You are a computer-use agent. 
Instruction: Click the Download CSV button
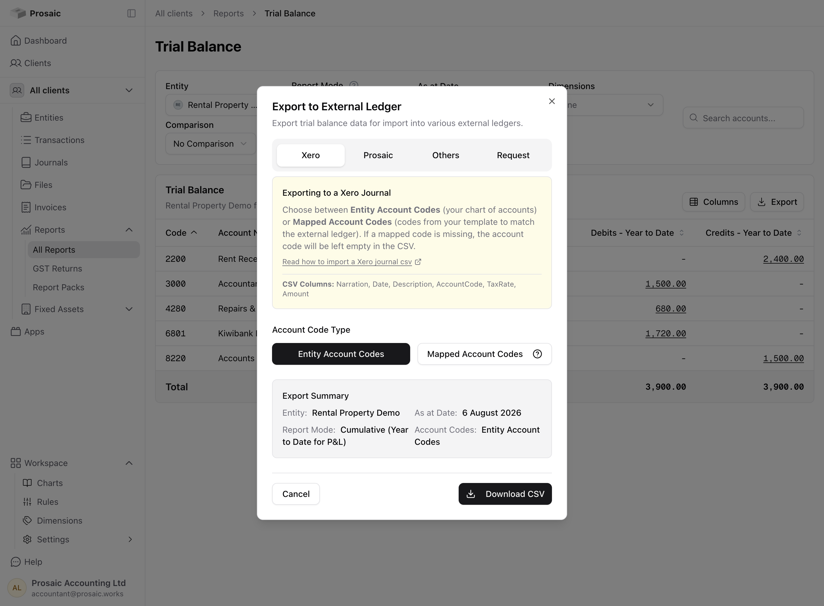click(505, 494)
